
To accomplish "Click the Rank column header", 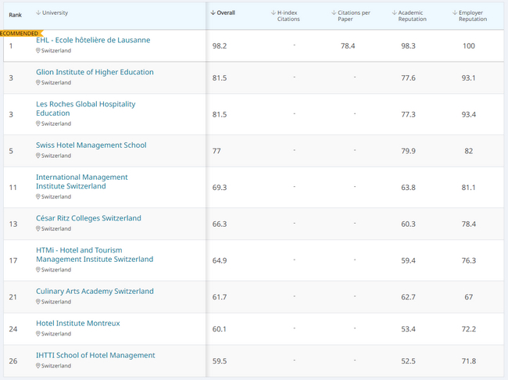I will 15,15.
